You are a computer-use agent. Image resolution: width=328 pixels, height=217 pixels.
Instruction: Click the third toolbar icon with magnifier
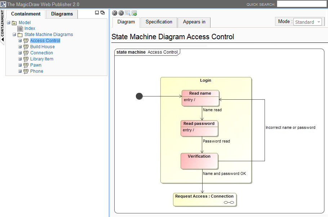[x=128, y=13]
